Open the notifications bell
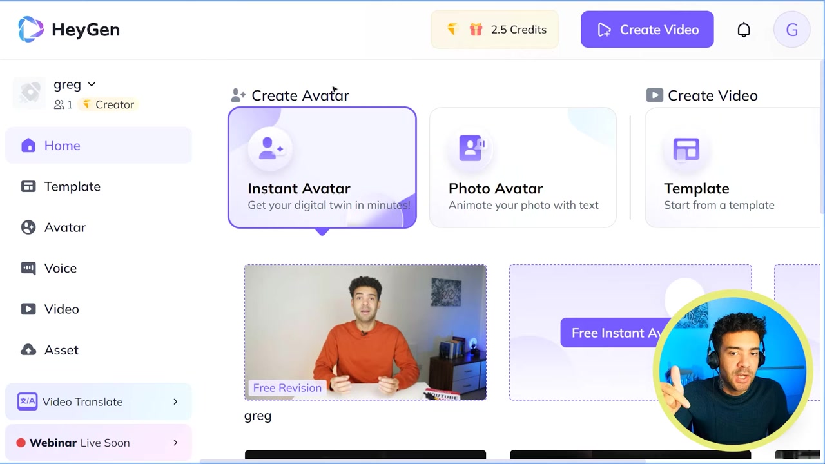The image size is (825, 464). pos(744,30)
